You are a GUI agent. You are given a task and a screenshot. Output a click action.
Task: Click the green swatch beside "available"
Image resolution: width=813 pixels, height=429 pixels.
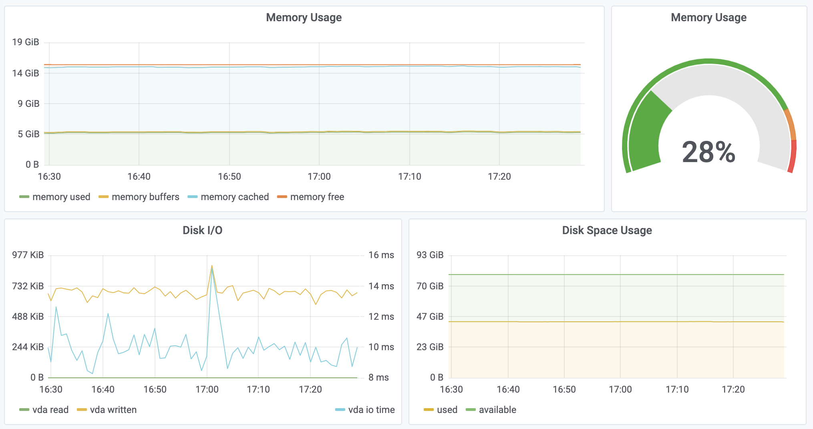point(471,410)
